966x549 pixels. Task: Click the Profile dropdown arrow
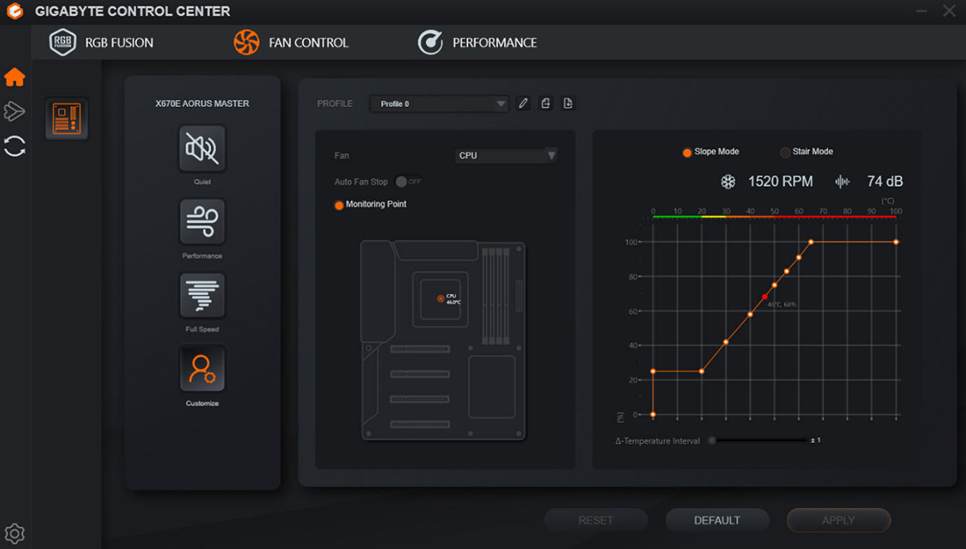coord(501,103)
